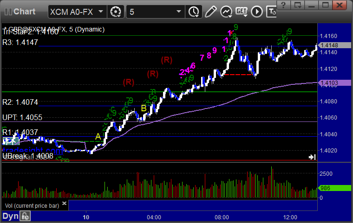Select the pencil drawing tools icon
The height and width of the screenshot is (223, 353).
tap(211, 12)
